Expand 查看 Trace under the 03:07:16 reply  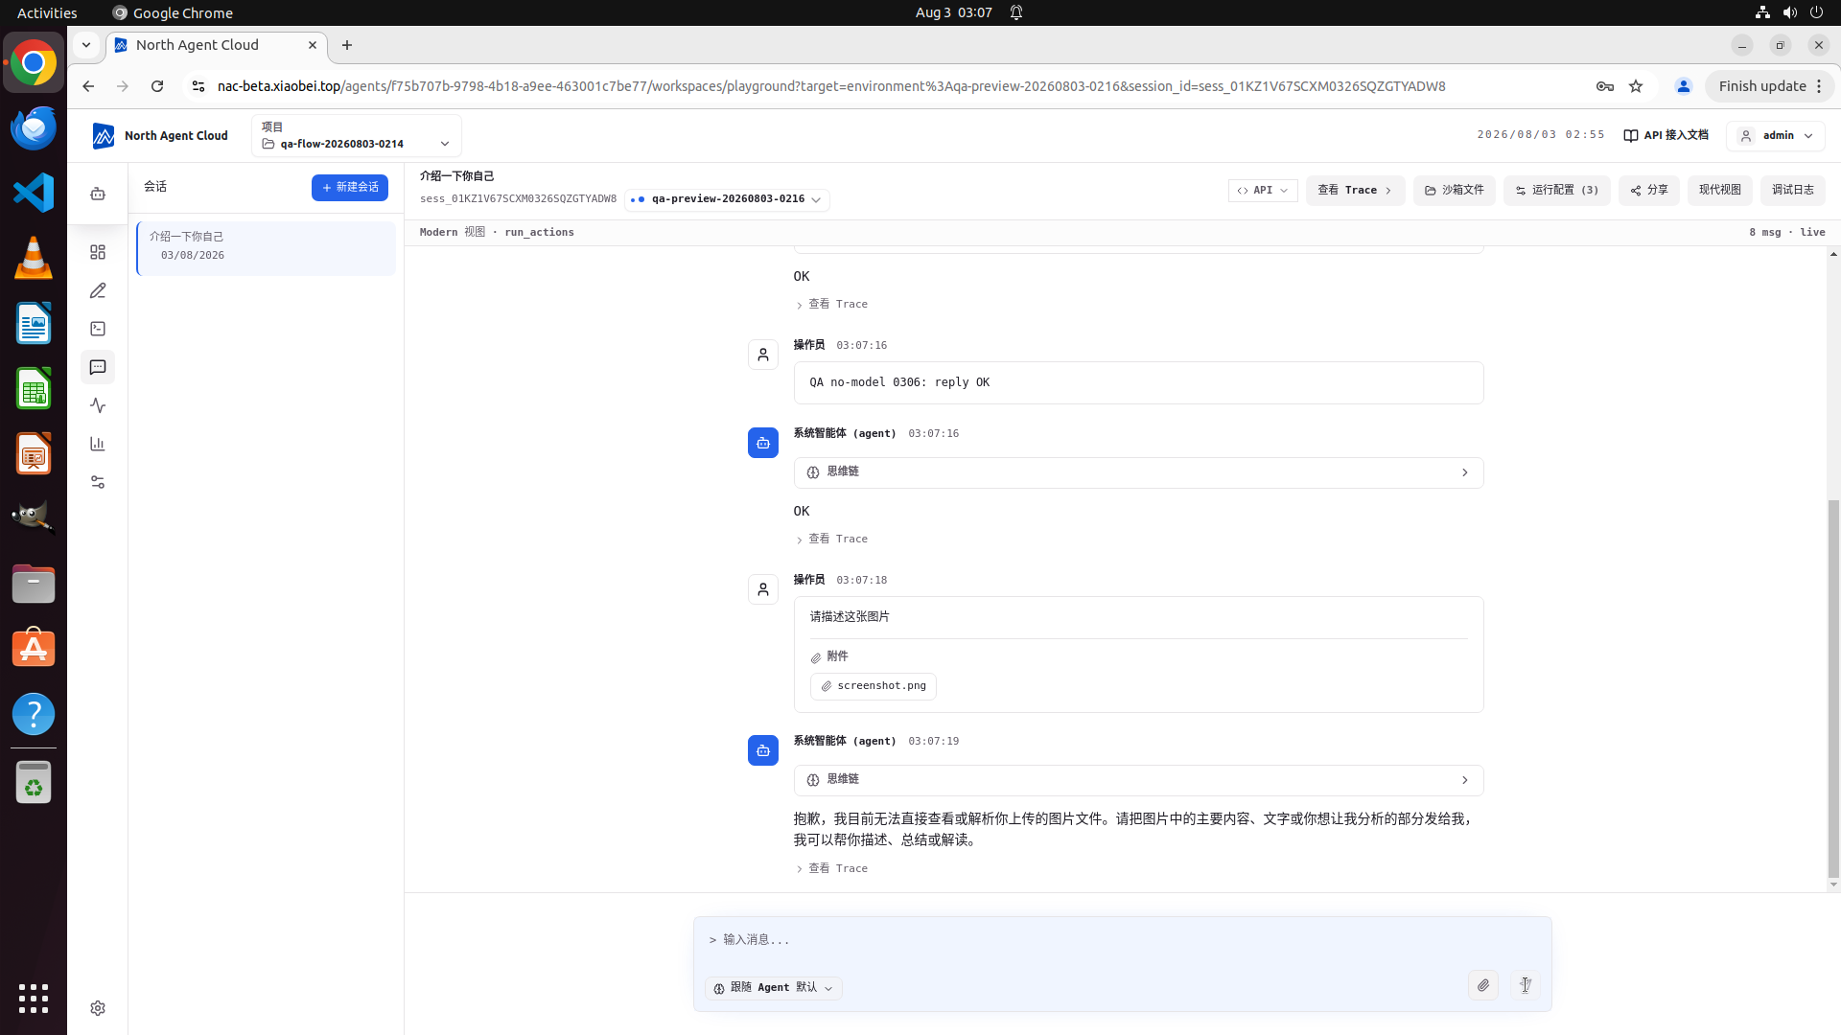(832, 539)
